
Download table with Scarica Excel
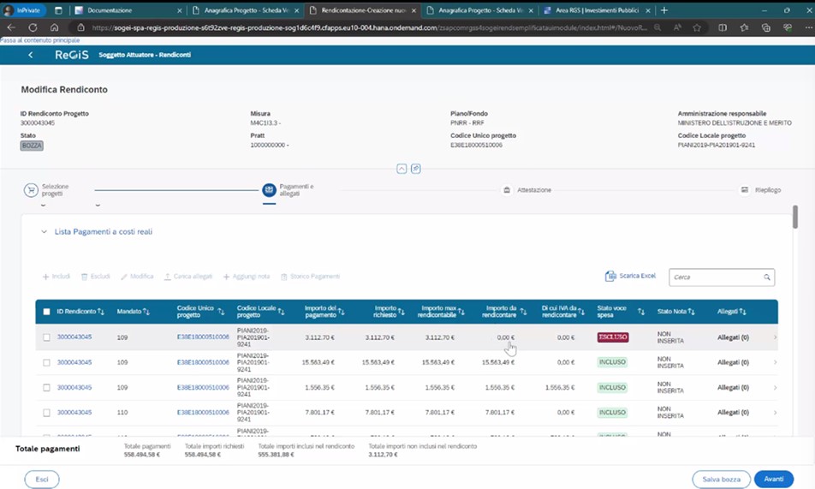point(630,277)
